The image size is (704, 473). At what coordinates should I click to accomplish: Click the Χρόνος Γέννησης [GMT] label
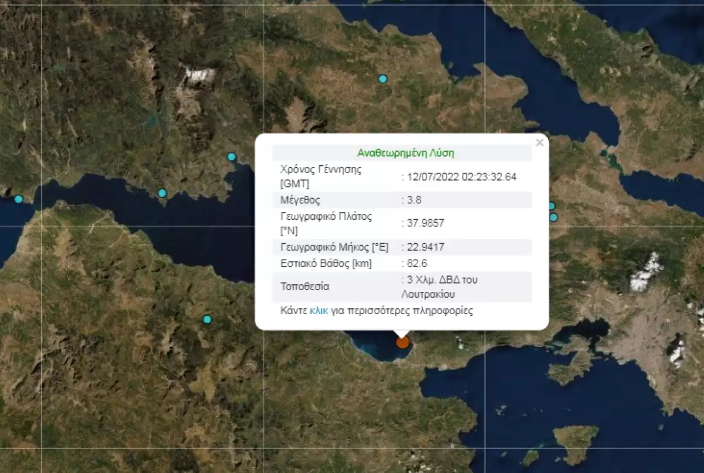click(321, 176)
